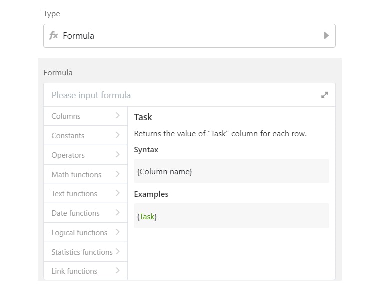373x287 pixels.
Task: Select the Statistics functions category
Action: tap(82, 252)
